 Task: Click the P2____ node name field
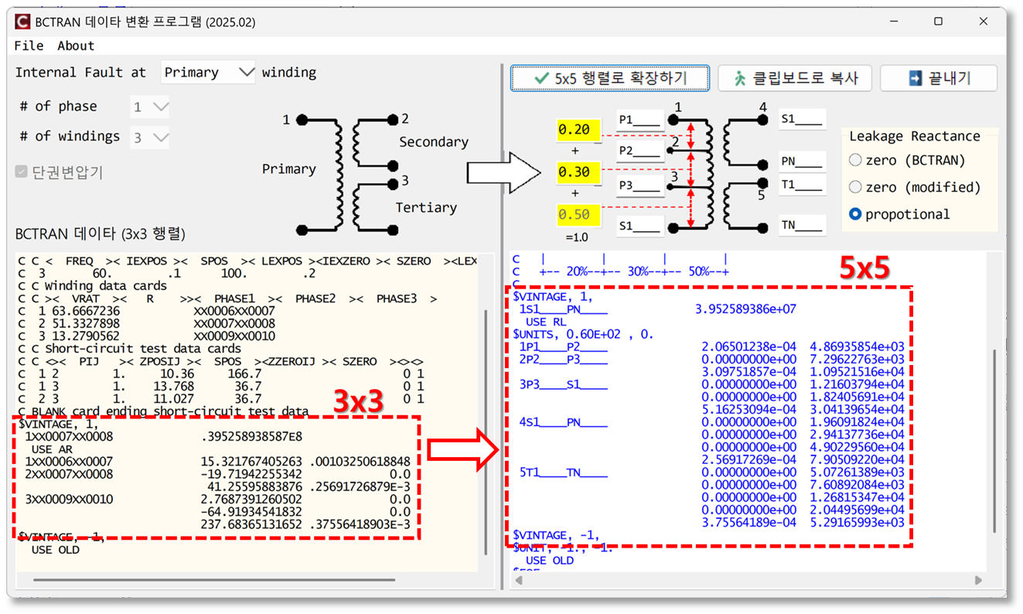point(640,151)
